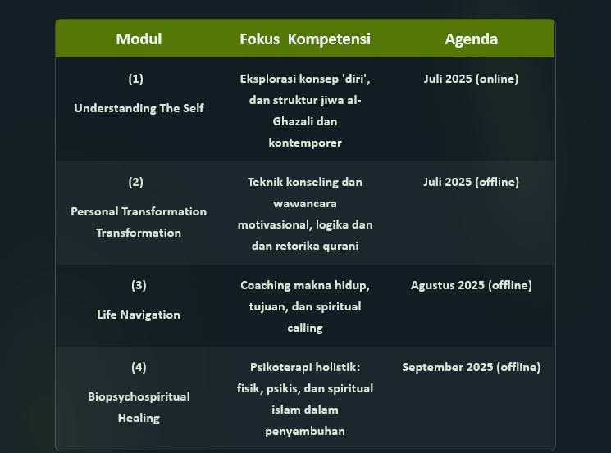Screen dimensions: 611x453
Task: Select the module number (3) label
Action: 139,285
